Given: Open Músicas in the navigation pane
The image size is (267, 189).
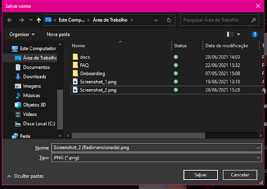Looking at the screenshot, I should tap(31, 95).
